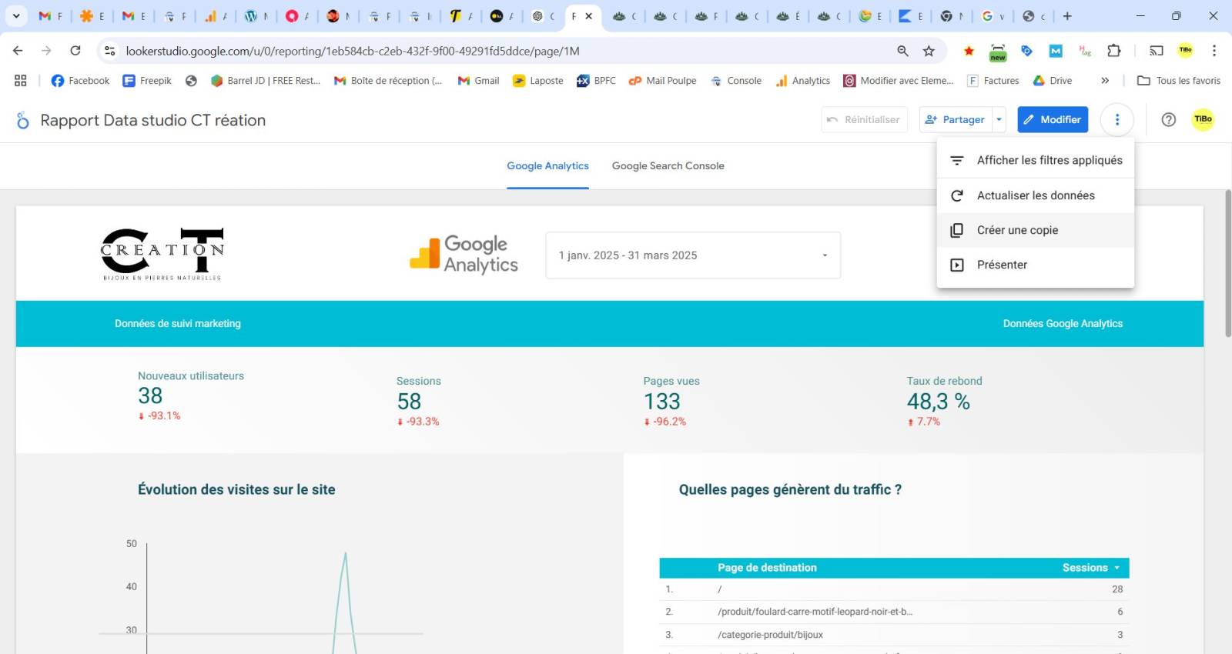Select Afficher les filtres appliqués

pyautogui.click(x=1036, y=160)
